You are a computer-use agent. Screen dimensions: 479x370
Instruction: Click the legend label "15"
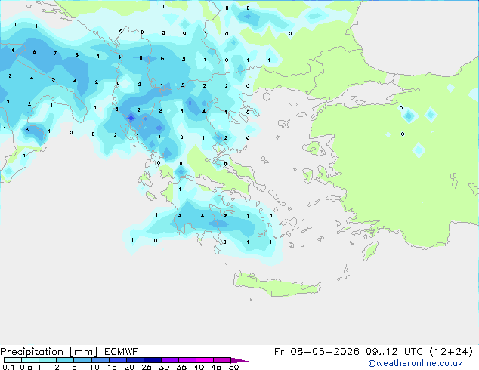pos(112,367)
